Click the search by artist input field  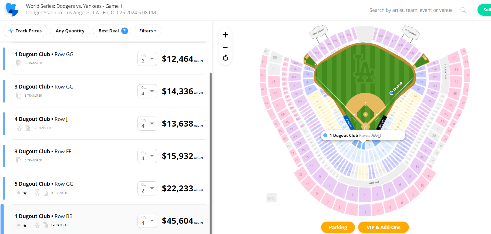411,10
